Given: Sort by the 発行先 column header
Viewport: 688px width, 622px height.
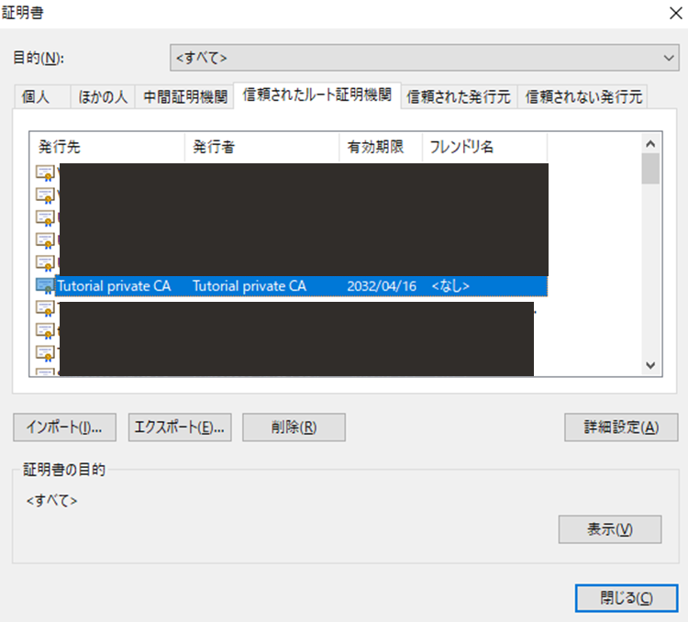Looking at the screenshot, I should pos(108,147).
